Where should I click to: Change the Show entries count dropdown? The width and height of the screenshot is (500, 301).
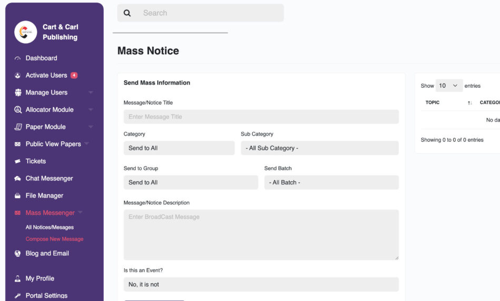[x=449, y=86]
